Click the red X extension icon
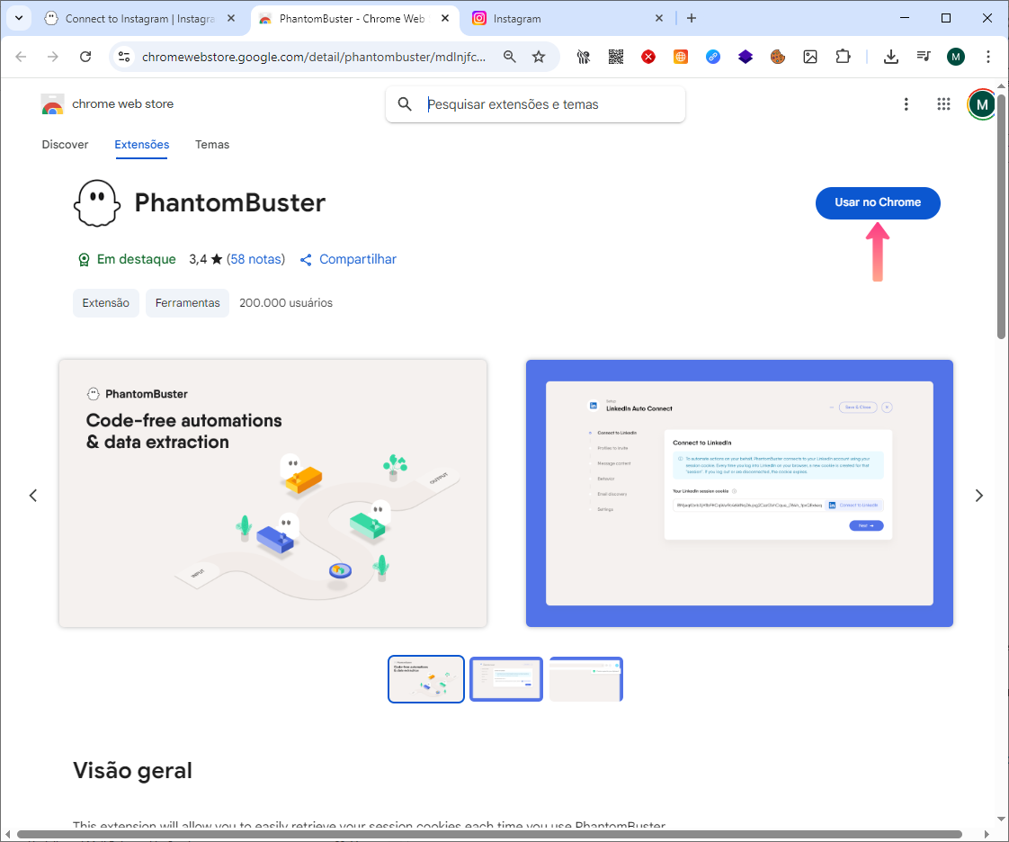 [648, 57]
